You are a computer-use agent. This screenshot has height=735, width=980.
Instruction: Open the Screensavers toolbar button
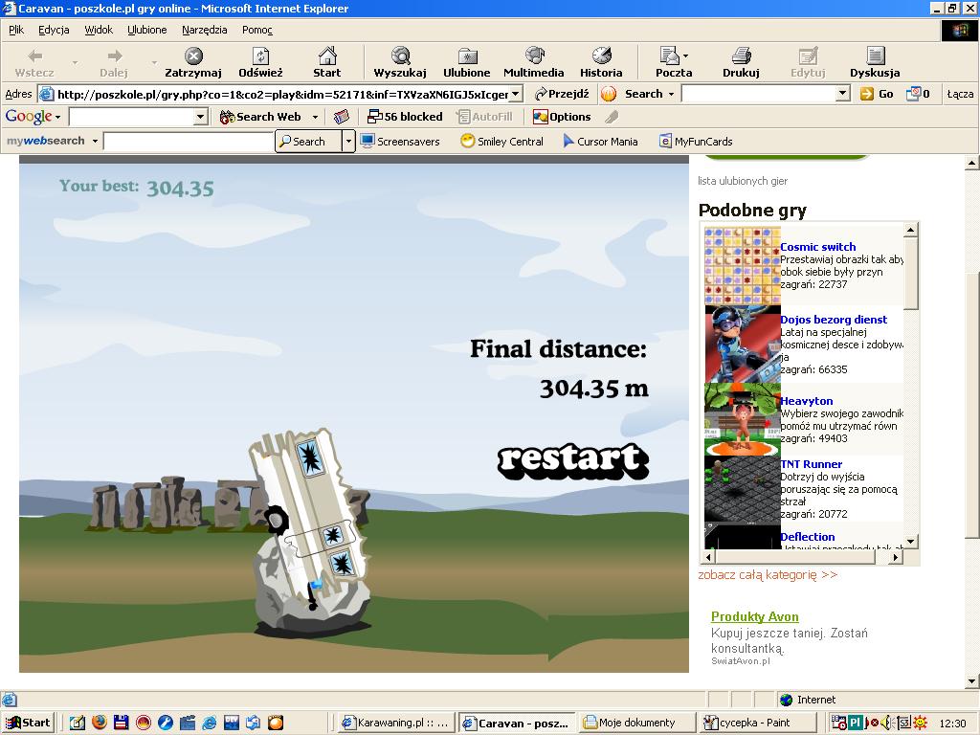pyautogui.click(x=400, y=142)
